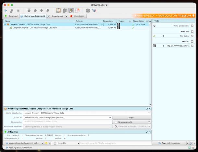198x152 pixels.
Task: Collapse the Jeepers Creepers package row
Action: [x=5, y=24]
